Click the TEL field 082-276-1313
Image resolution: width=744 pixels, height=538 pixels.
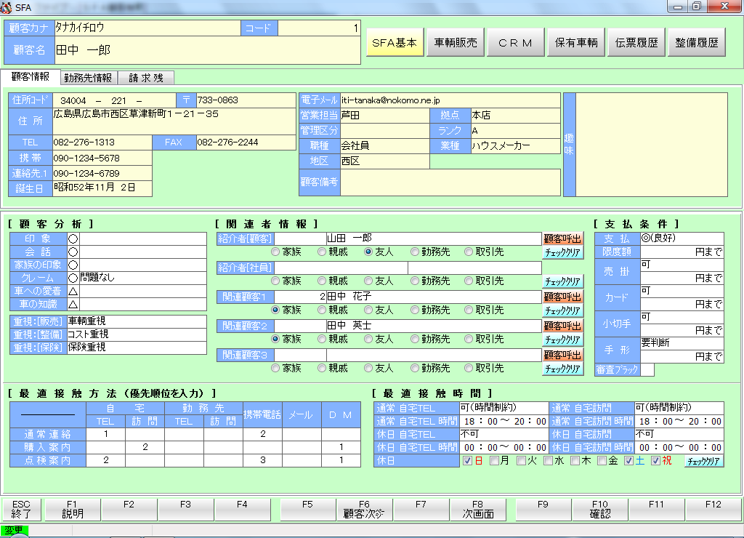(x=102, y=142)
